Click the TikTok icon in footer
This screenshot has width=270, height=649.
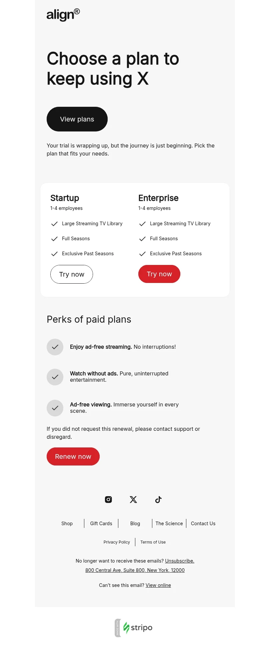pos(158,500)
